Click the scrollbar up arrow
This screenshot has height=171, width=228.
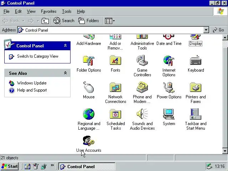click(x=225, y=38)
